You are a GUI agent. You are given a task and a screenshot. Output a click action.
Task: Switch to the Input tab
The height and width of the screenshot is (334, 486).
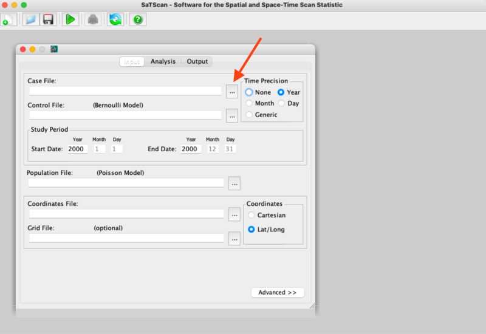(x=132, y=62)
